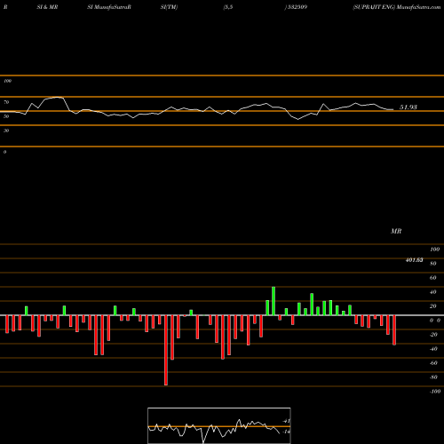444x444 pixels.
Task: Click the MR axis label 40
Action: tap(433, 292)
